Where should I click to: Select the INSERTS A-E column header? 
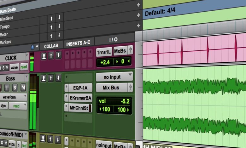pos(78,43)
